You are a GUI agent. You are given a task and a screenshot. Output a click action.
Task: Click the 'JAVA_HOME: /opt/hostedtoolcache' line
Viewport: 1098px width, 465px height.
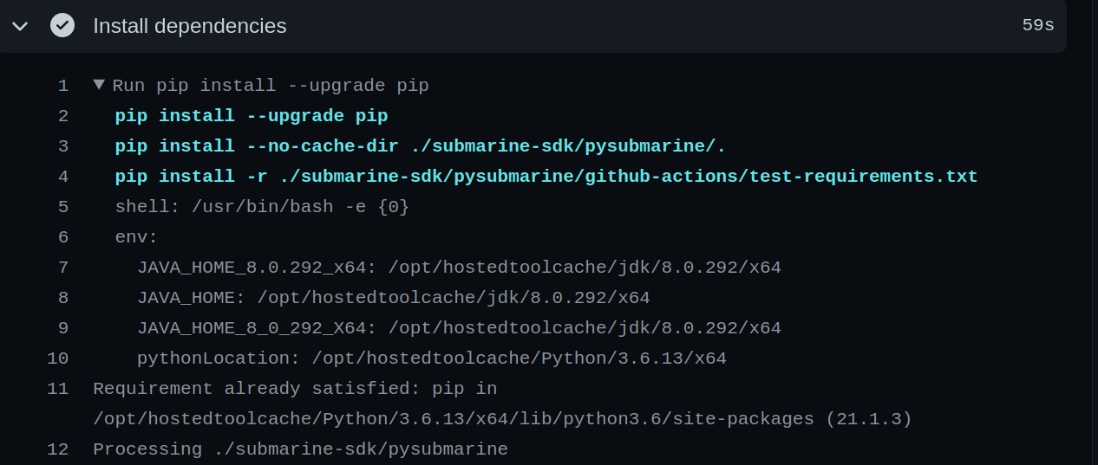tap(394, 298)
